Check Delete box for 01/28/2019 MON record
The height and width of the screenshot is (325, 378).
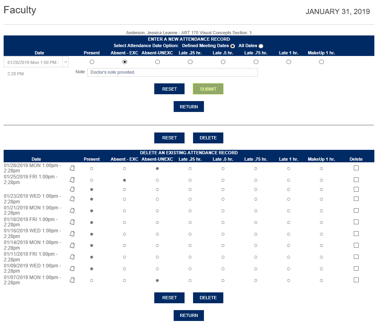point(356,168)
